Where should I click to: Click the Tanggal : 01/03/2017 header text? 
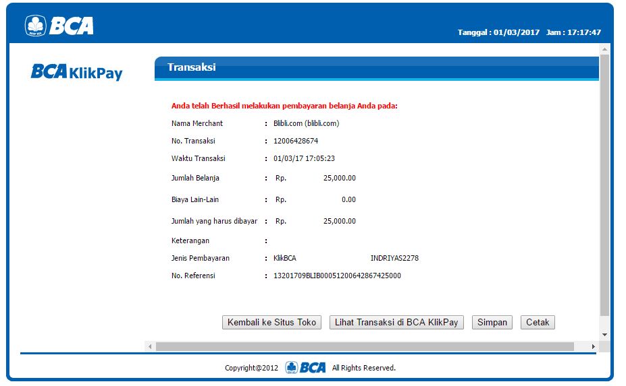[498, 32]
